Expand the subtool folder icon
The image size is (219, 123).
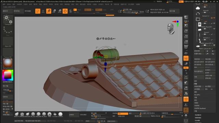click(198, 19)
